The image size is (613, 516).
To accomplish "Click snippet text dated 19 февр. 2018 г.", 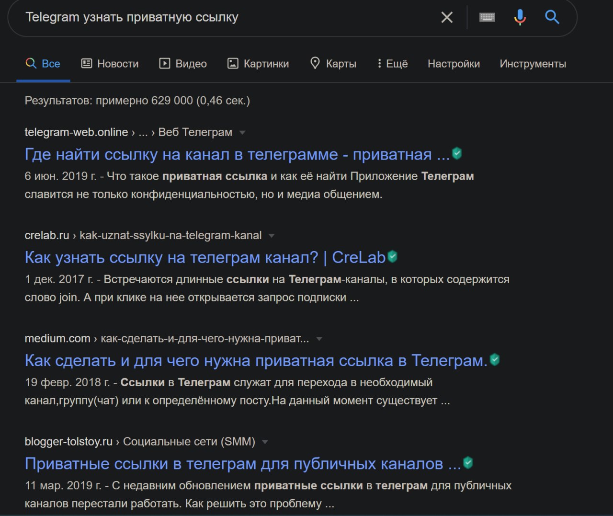I will 237,391.
